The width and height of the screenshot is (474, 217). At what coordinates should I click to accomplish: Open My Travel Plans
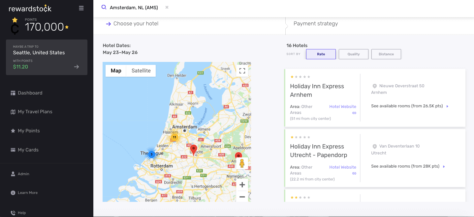(35, 112)
